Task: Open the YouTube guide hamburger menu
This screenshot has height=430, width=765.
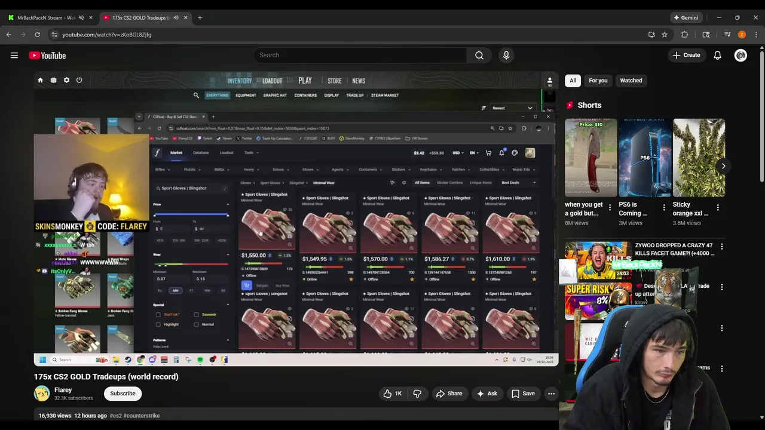Action: click(x=14, y=56)
